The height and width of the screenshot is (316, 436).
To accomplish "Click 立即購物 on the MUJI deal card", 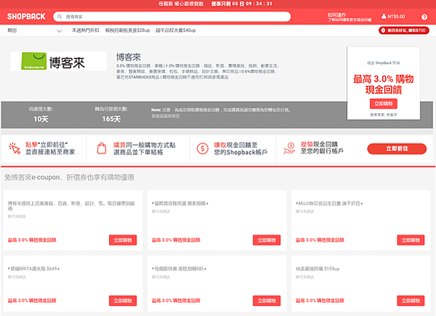I will 411,240.
